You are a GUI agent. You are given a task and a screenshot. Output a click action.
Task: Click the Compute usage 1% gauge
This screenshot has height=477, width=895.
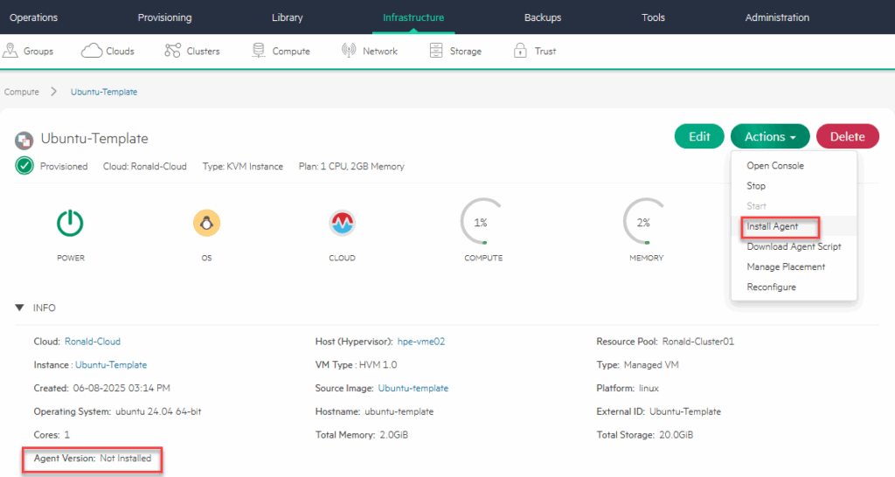(482, 224)
